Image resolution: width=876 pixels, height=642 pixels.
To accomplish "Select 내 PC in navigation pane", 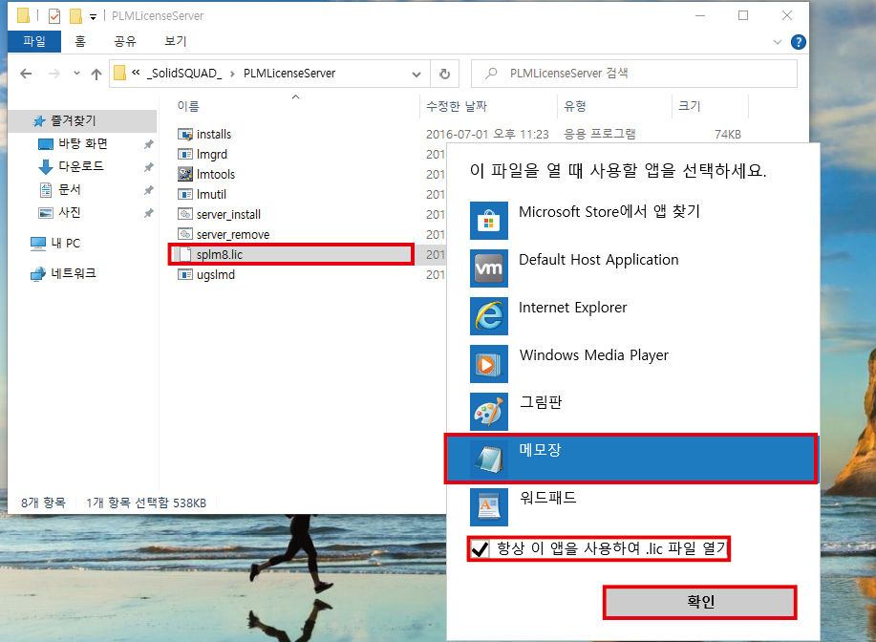I will click(x=65, y=243).
